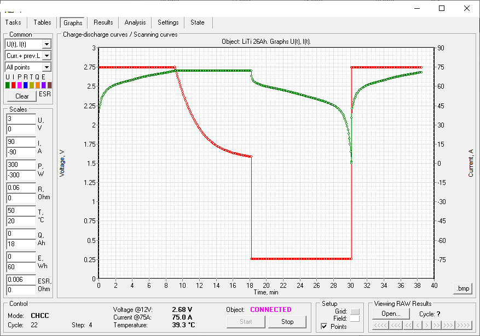
Task: Switch to the Analysis tab
Action: [135, 22]
